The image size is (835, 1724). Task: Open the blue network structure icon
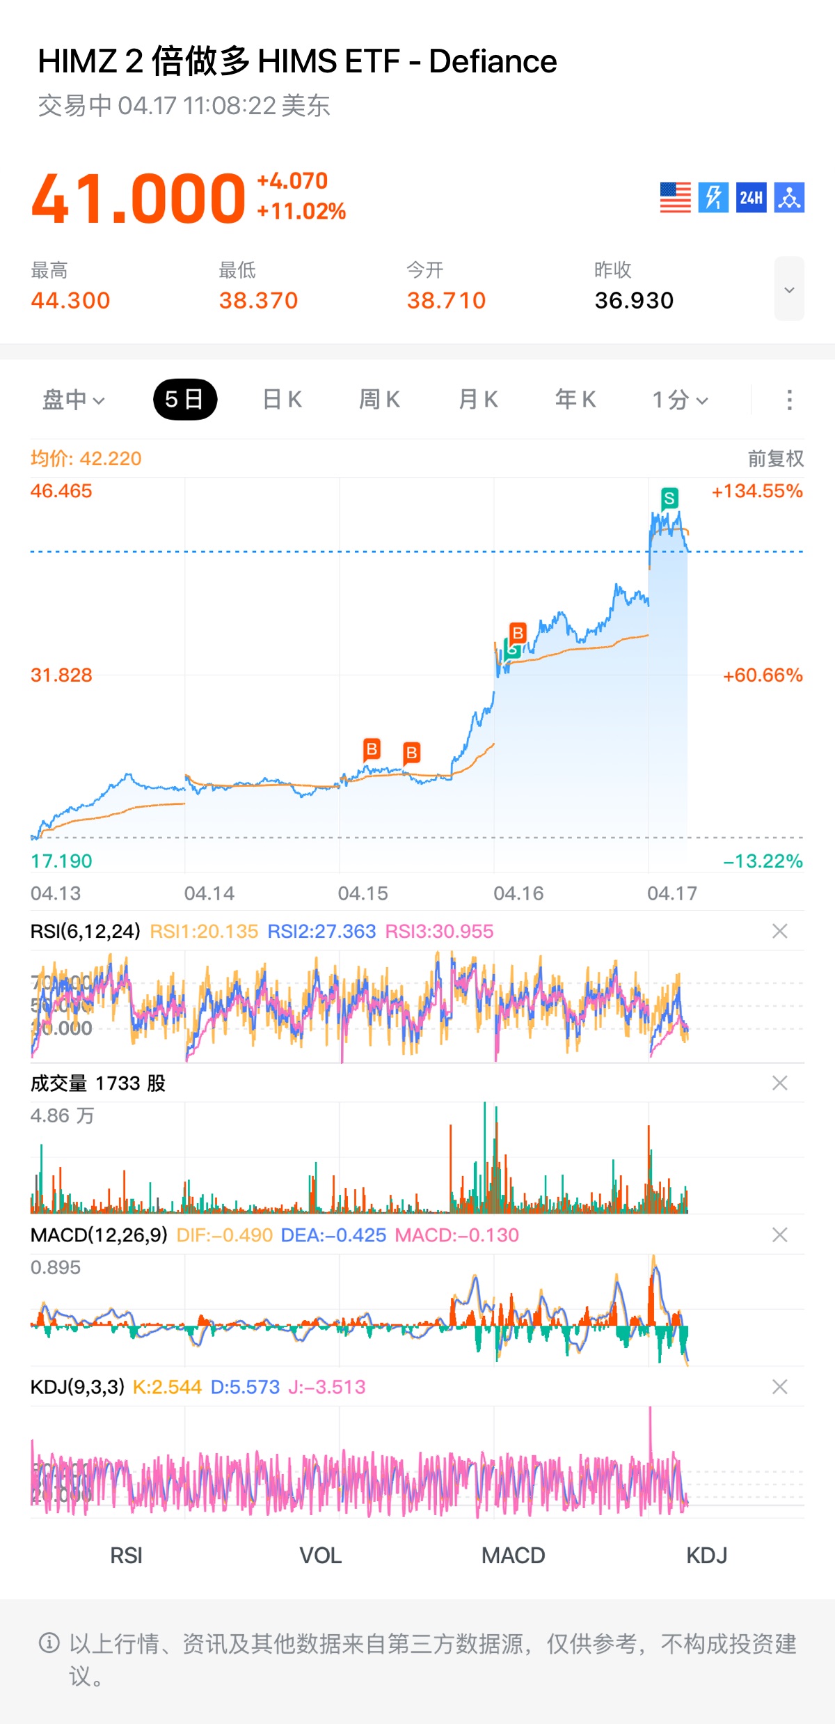tap(789, 198)
